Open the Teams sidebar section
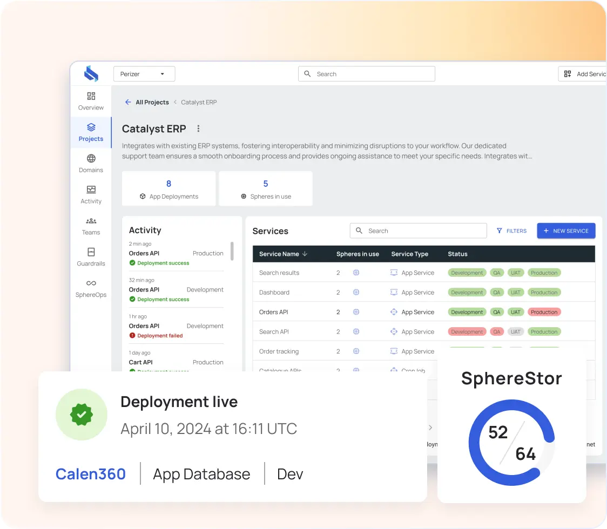 (x=91, y=226)
